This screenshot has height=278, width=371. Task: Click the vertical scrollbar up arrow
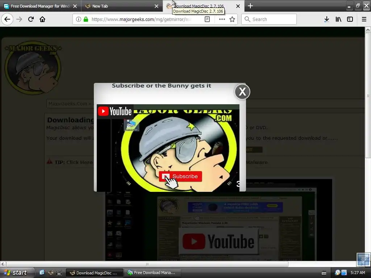[x=368, y=30]
